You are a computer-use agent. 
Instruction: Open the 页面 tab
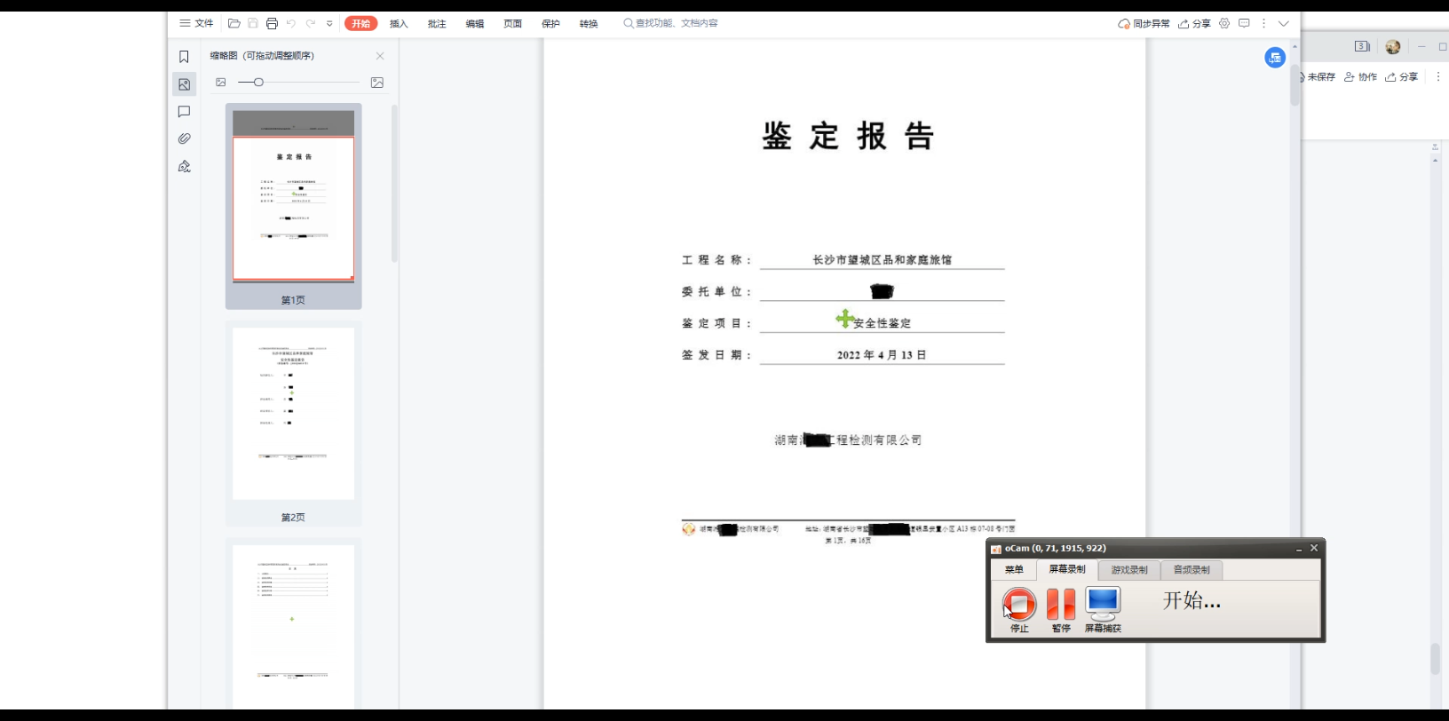click(x=513, y=24)
